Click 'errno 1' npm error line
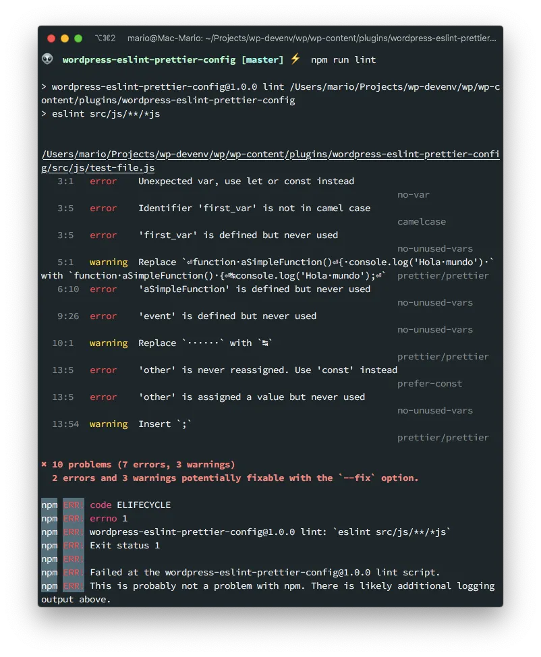Image resolution: width=541 pixels, height=657 pixels. click(x=109, y=518)
